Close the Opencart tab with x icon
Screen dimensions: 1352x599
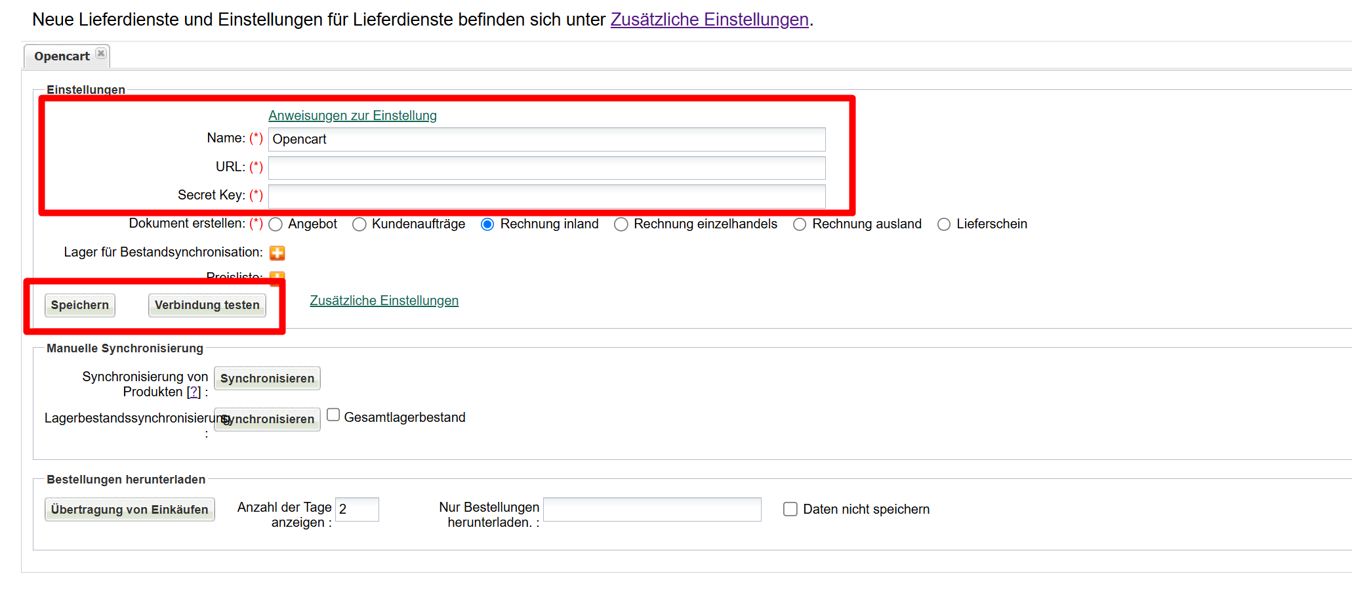pyautogui.click(x=101, y=54)
